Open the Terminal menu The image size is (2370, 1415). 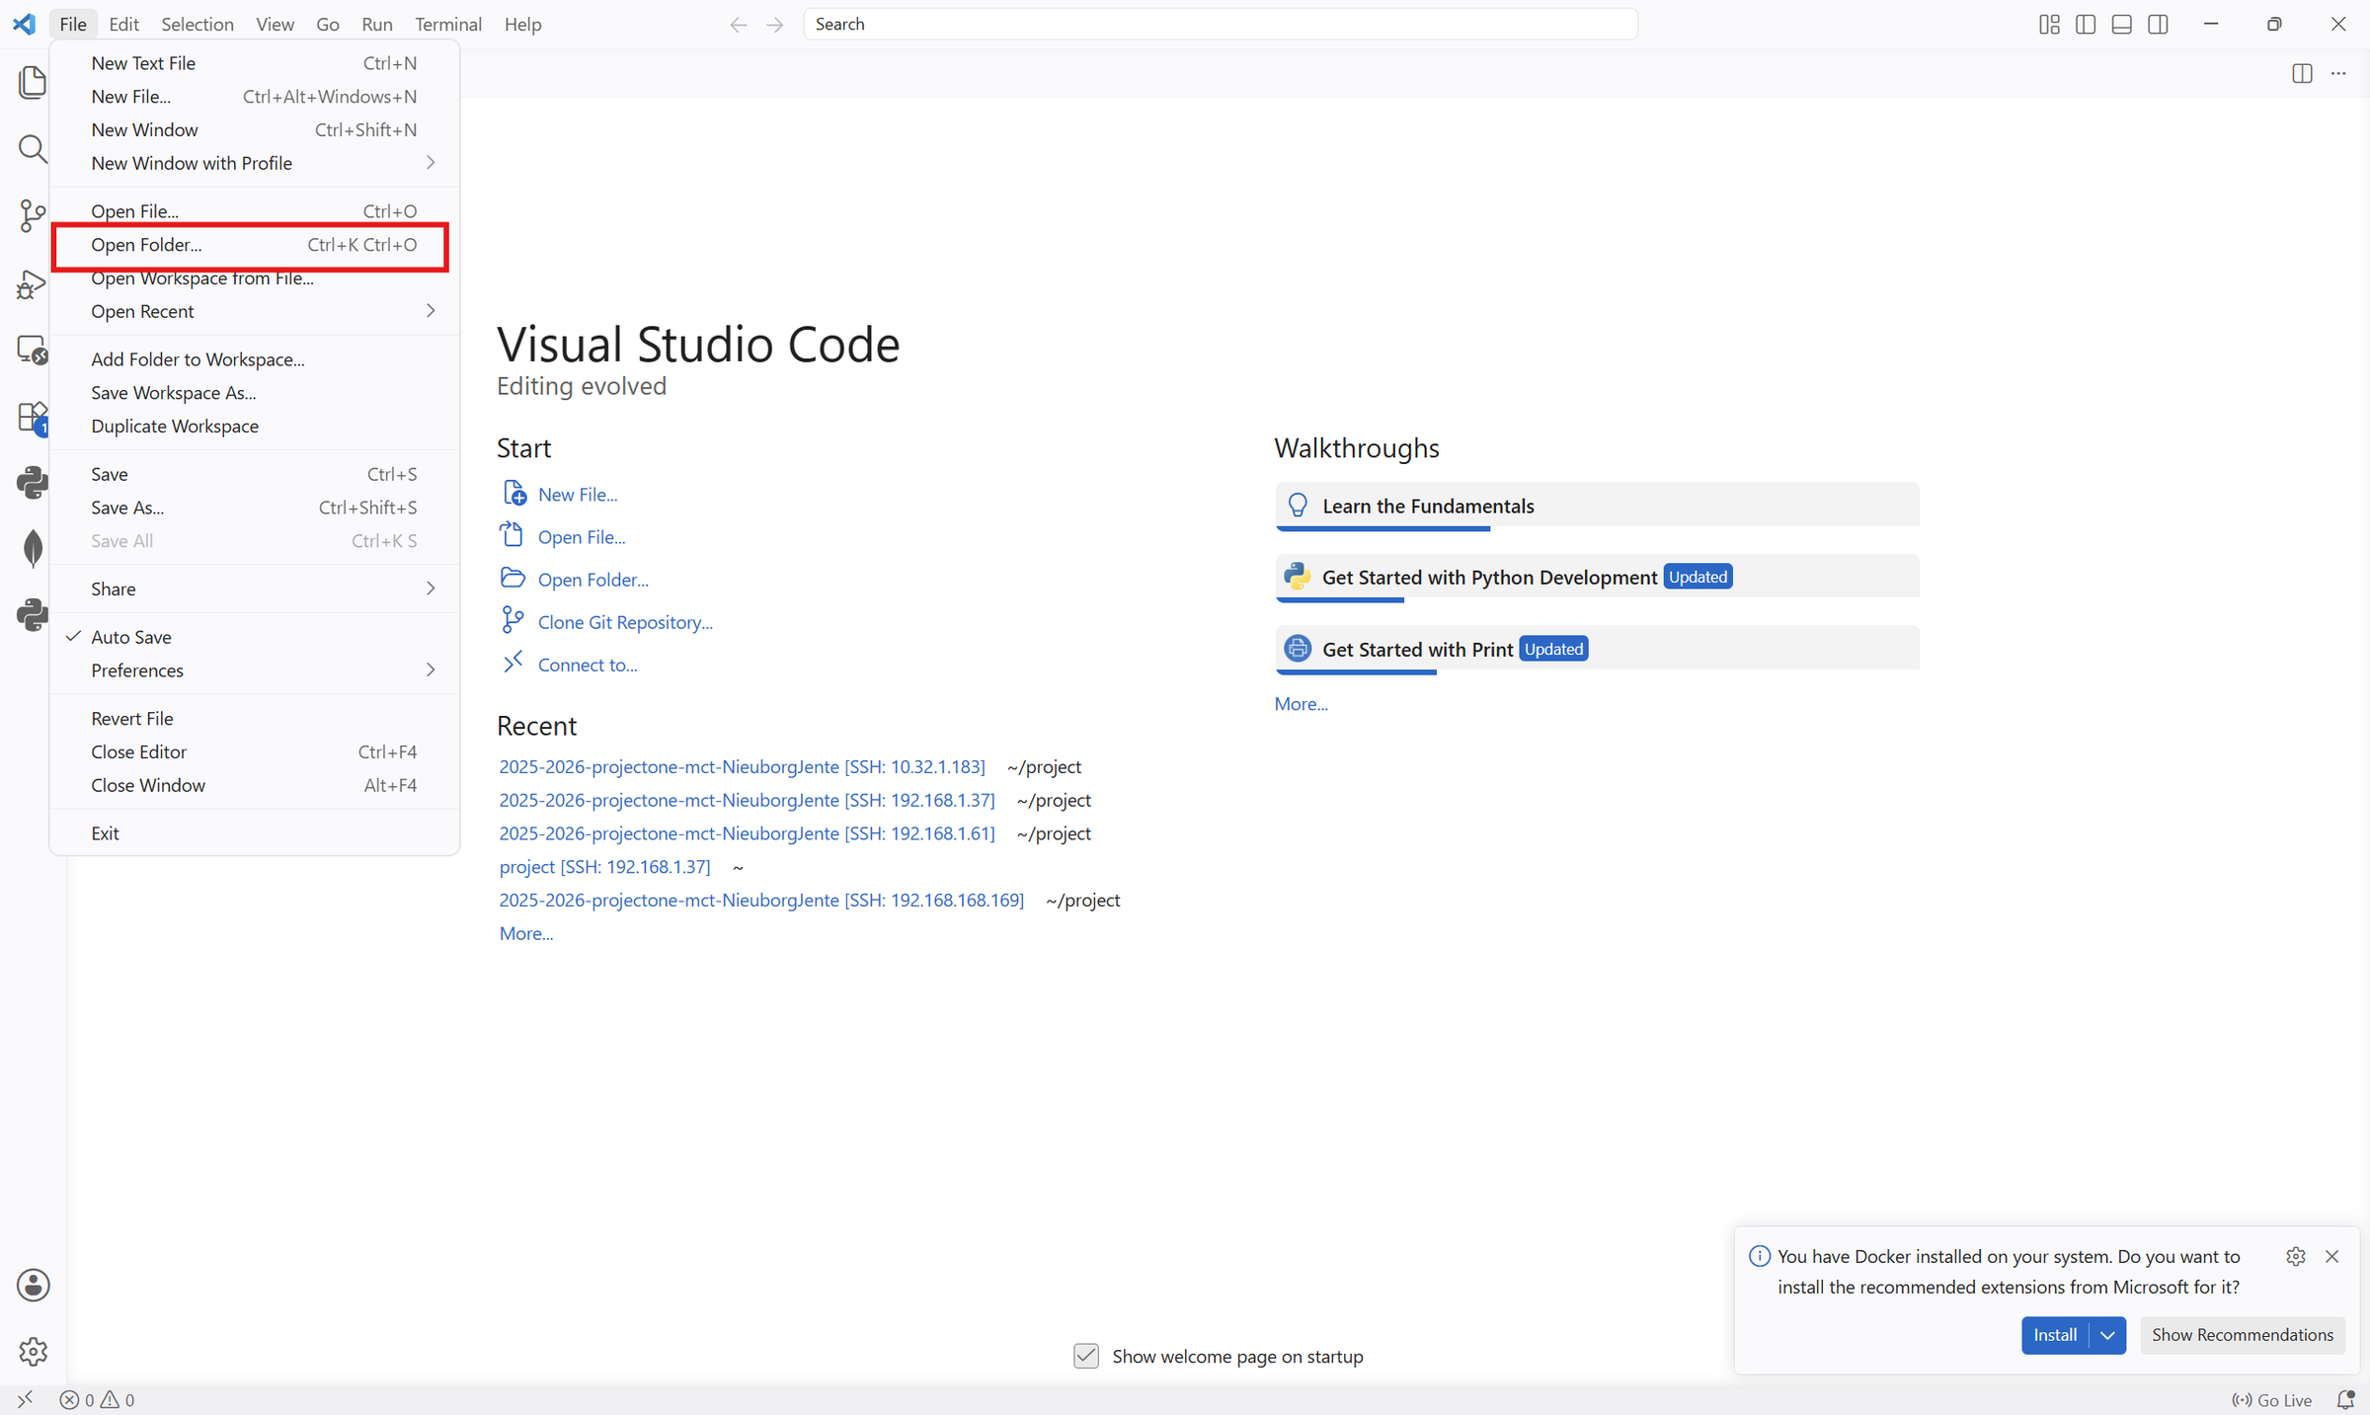pos(448,25)
